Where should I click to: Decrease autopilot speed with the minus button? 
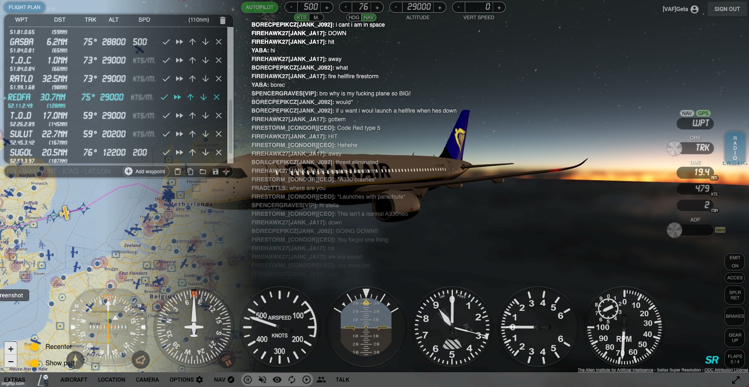291,7
